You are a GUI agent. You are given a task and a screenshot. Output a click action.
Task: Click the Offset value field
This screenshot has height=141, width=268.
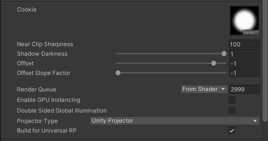coord(244,63)
